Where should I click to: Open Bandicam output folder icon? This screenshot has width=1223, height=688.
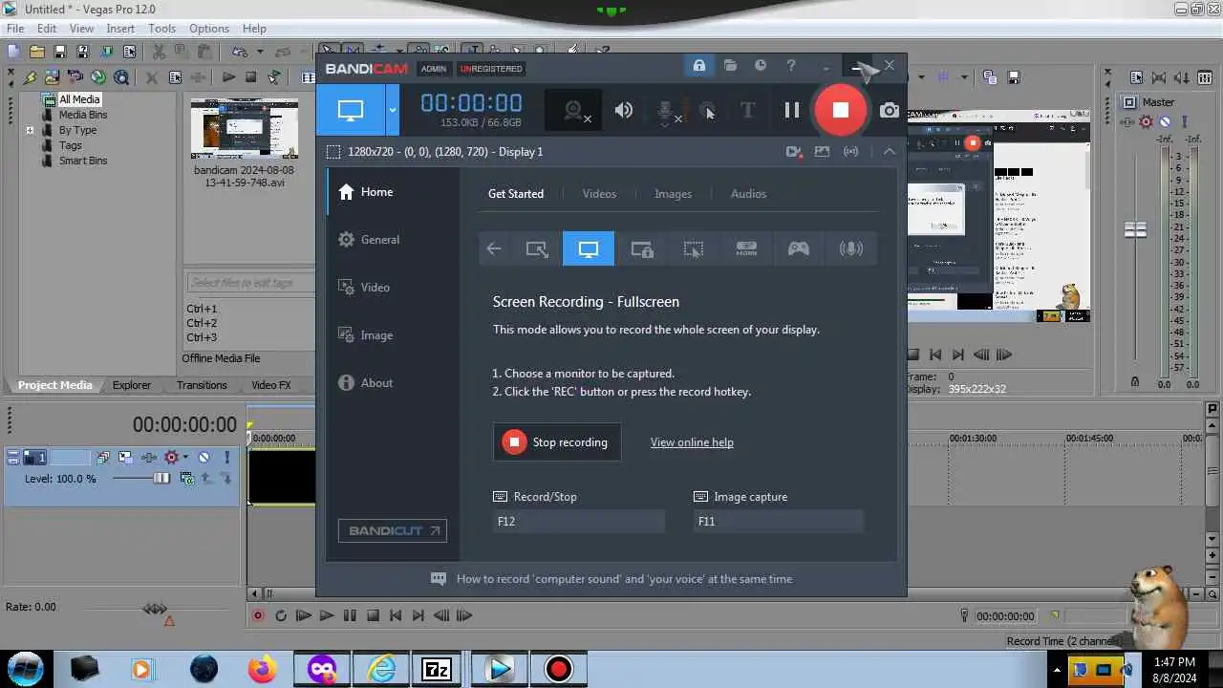pos(730,66)
